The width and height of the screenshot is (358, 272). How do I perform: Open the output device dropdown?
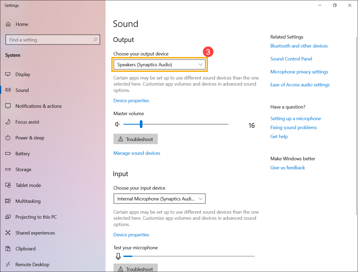click(x=160, y=65)
